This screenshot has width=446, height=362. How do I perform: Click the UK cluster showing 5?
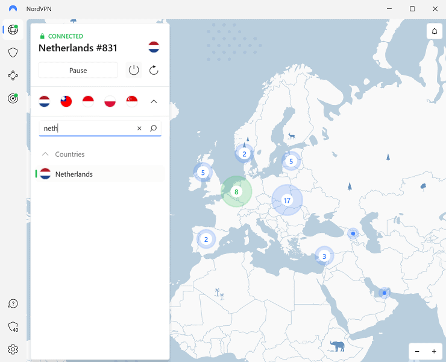[203, 173]
